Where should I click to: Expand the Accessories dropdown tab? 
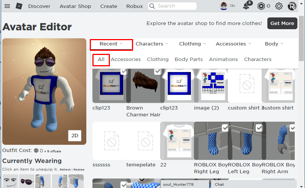pos(233,44)
